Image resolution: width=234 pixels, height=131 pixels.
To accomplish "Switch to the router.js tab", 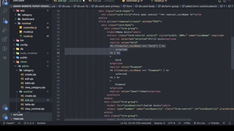I will click(159, 1).
